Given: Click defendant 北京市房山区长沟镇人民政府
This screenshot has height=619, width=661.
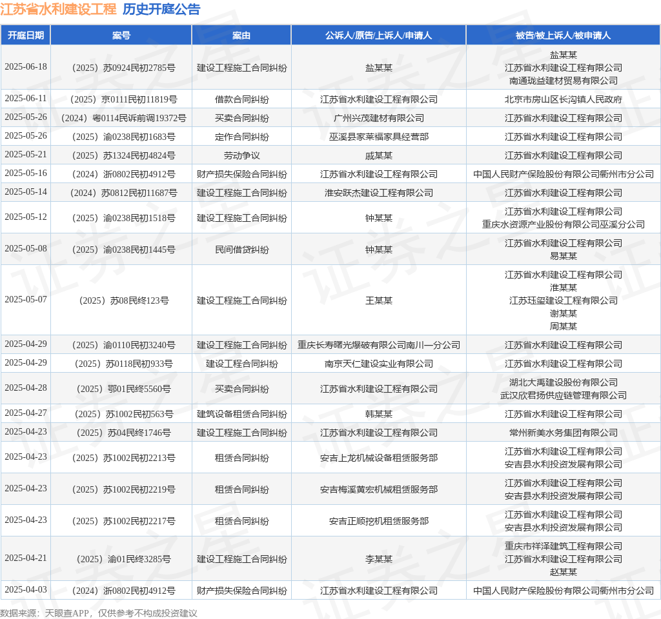Looking at the screenshot, I should point(563,99).
